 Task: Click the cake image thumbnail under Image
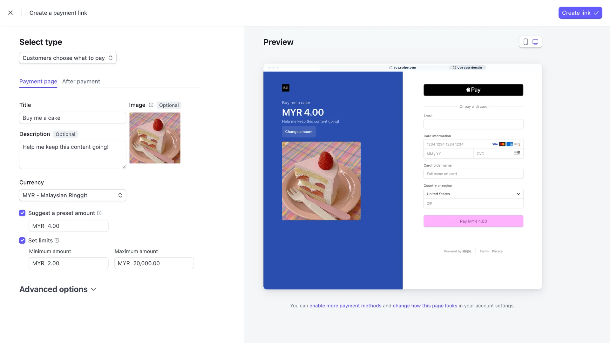[155, 138]
